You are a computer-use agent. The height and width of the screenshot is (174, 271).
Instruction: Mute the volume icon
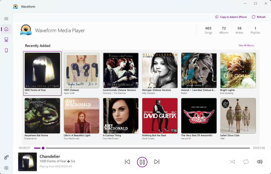point(260,162)
